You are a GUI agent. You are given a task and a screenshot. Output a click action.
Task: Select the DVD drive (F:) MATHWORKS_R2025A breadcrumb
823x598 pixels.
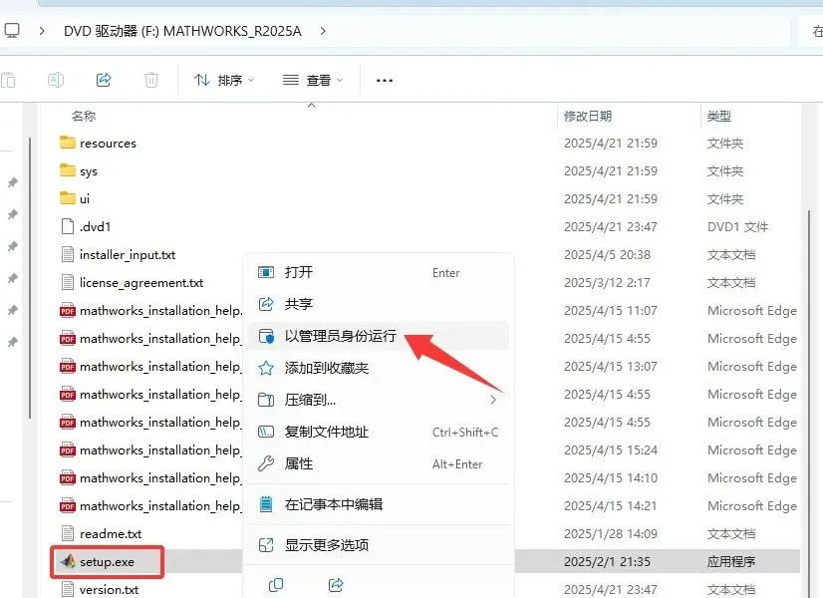(182, 31)
